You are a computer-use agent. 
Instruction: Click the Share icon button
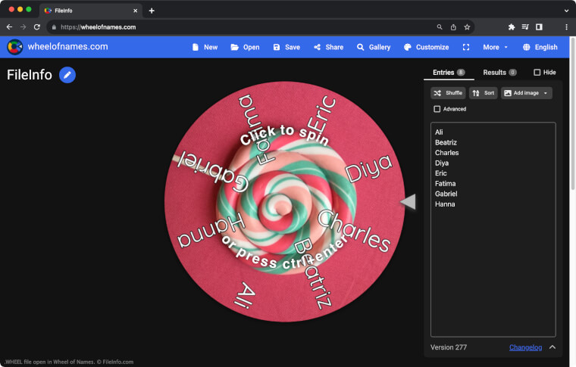click(x=328, y=47)
